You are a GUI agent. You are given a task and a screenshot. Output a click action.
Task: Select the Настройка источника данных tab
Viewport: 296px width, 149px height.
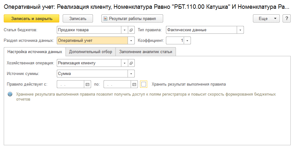coord(35,52)
